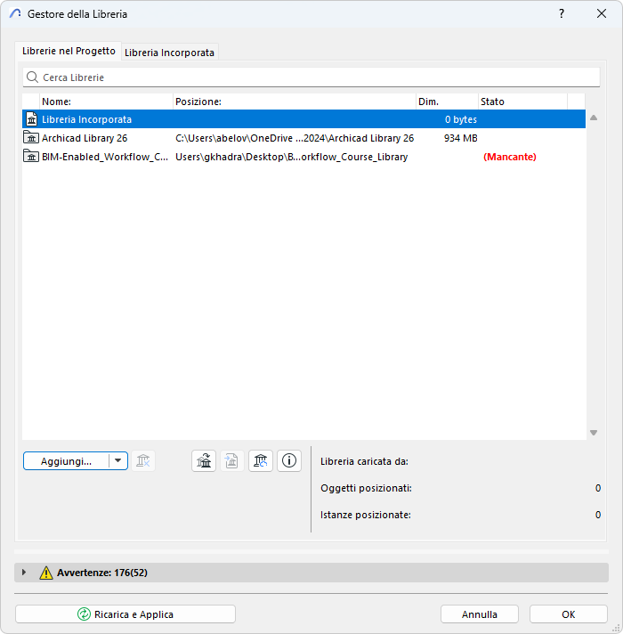Click the refresh library icon beside the info button

[x=261, y=460]
